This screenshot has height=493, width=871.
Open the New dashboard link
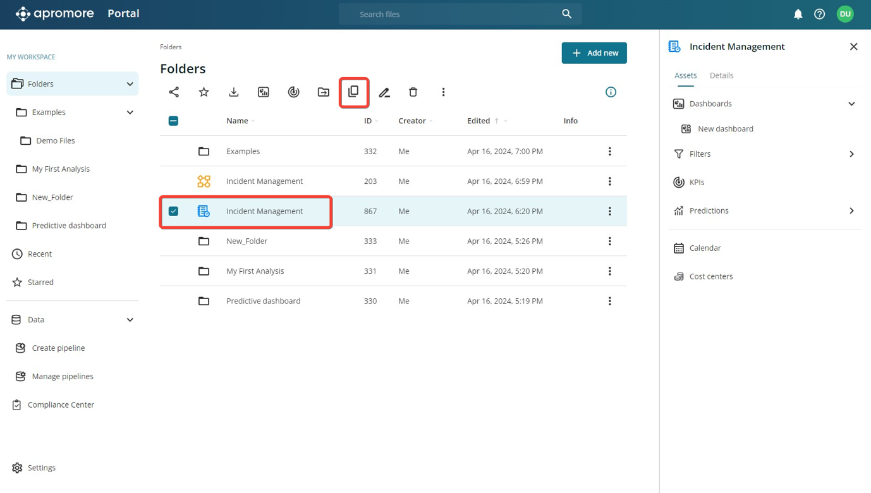pos(725,129)
